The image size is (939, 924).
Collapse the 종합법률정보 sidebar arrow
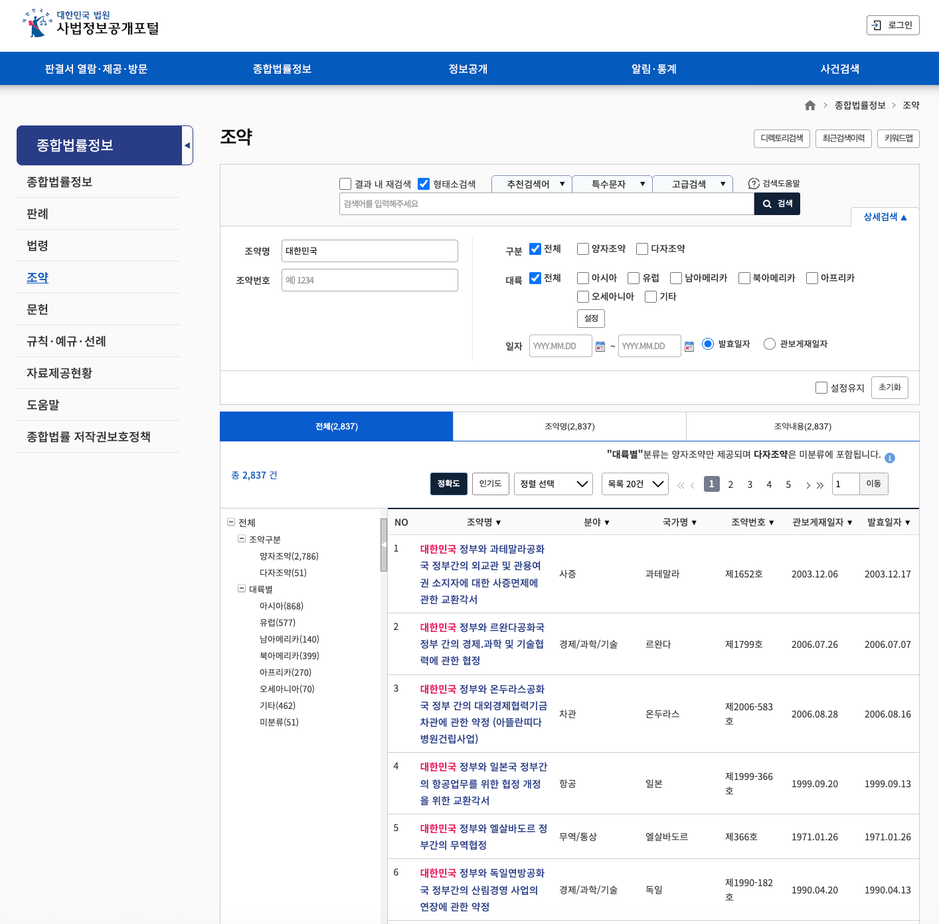187,145
